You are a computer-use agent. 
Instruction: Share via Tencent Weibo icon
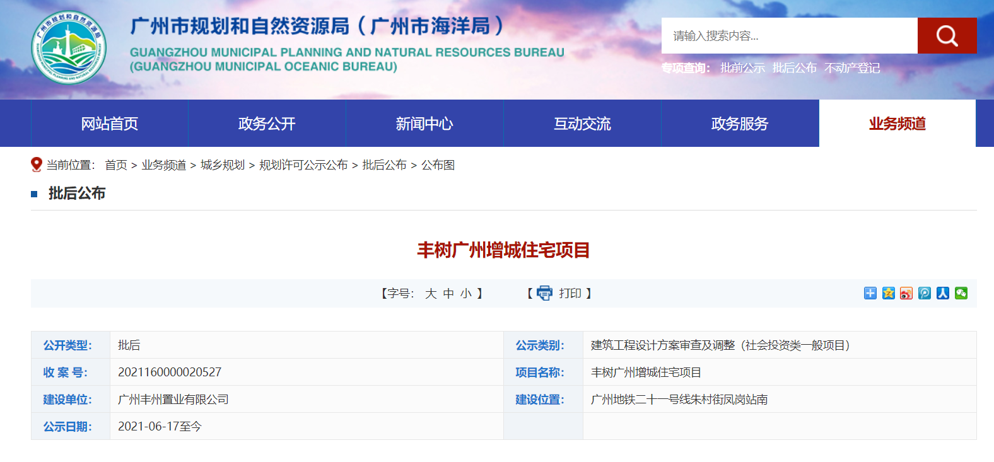(x=925, y=293)
